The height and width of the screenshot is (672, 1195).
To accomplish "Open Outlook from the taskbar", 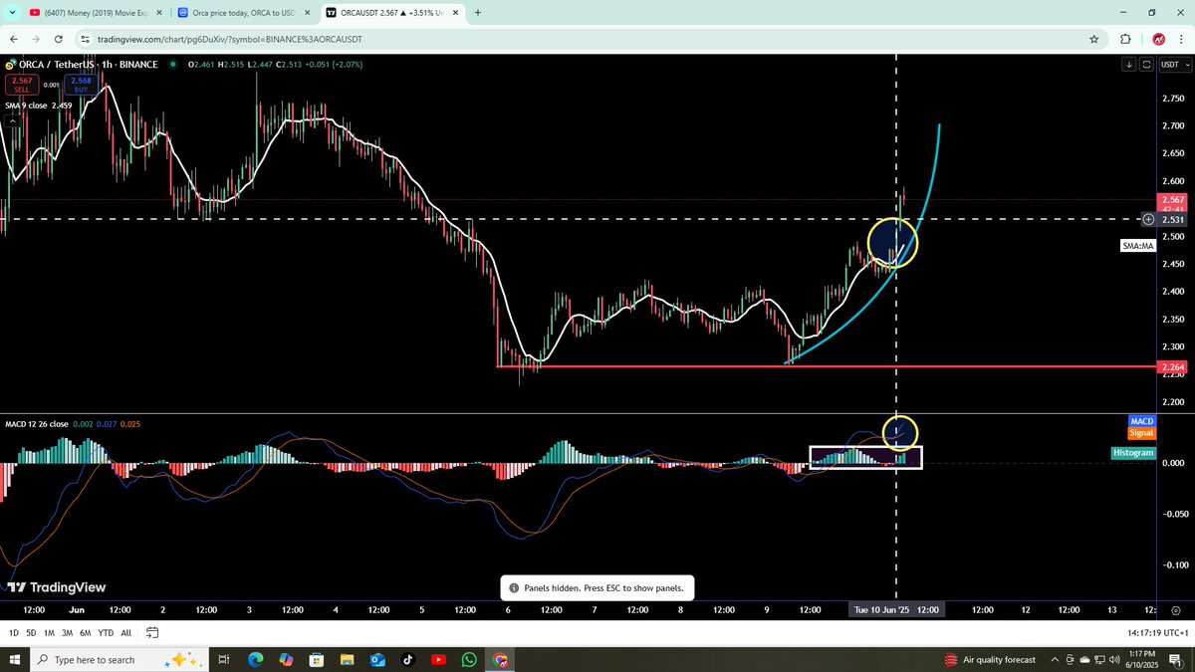I will pyautogui.click(x=378, y=659).
